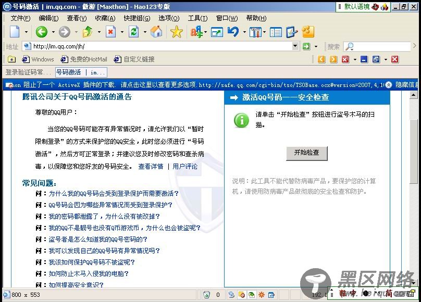This screenshot has height=302, width=421.
Task: Open Favorites with the yellow star icon
Action: (x=177, y=32)
